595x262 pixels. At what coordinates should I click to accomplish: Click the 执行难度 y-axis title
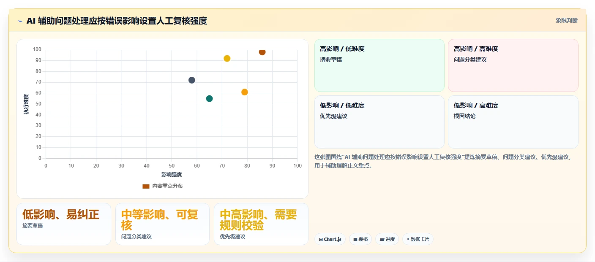pos(26,104)
